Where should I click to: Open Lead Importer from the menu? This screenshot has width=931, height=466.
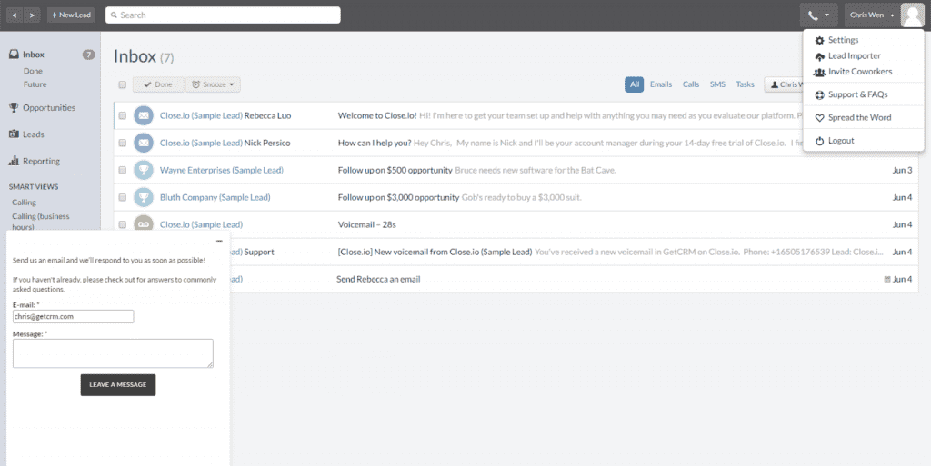pos(855,55)
